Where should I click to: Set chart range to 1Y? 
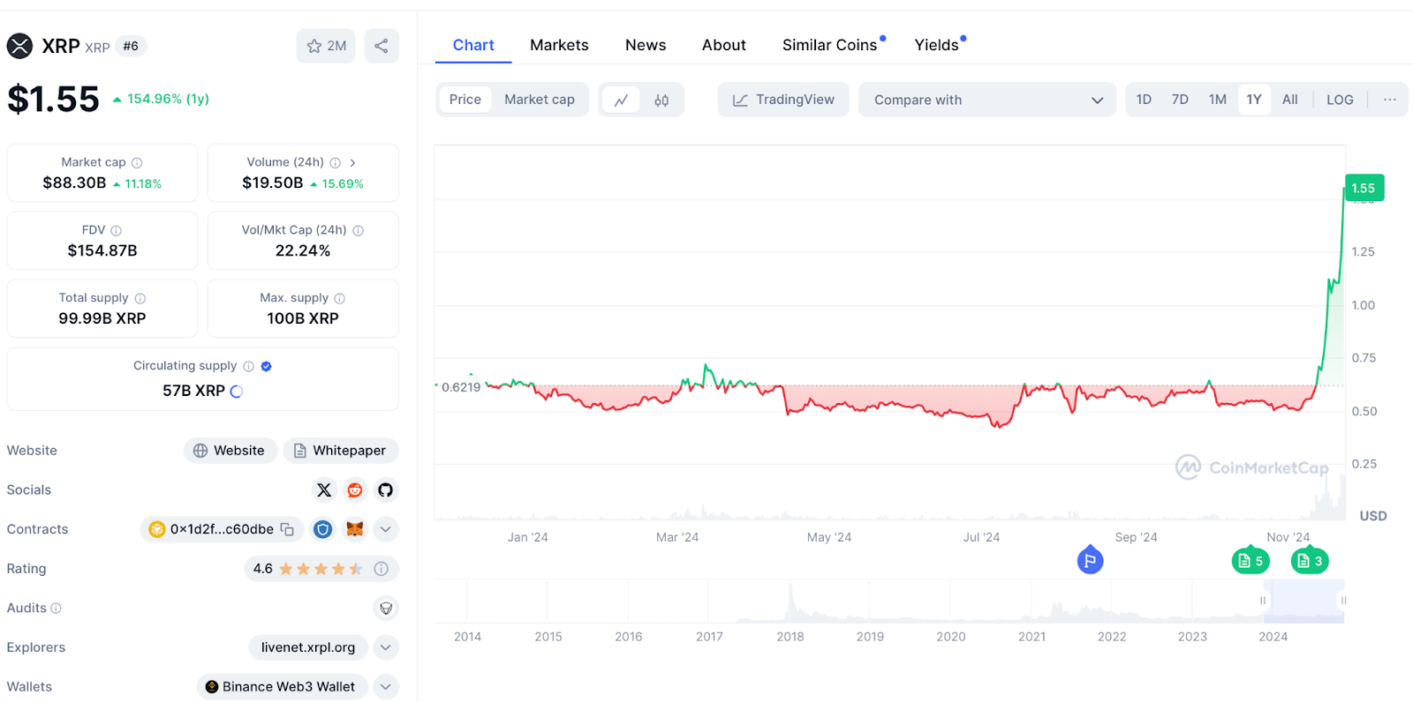(1254, 100)
